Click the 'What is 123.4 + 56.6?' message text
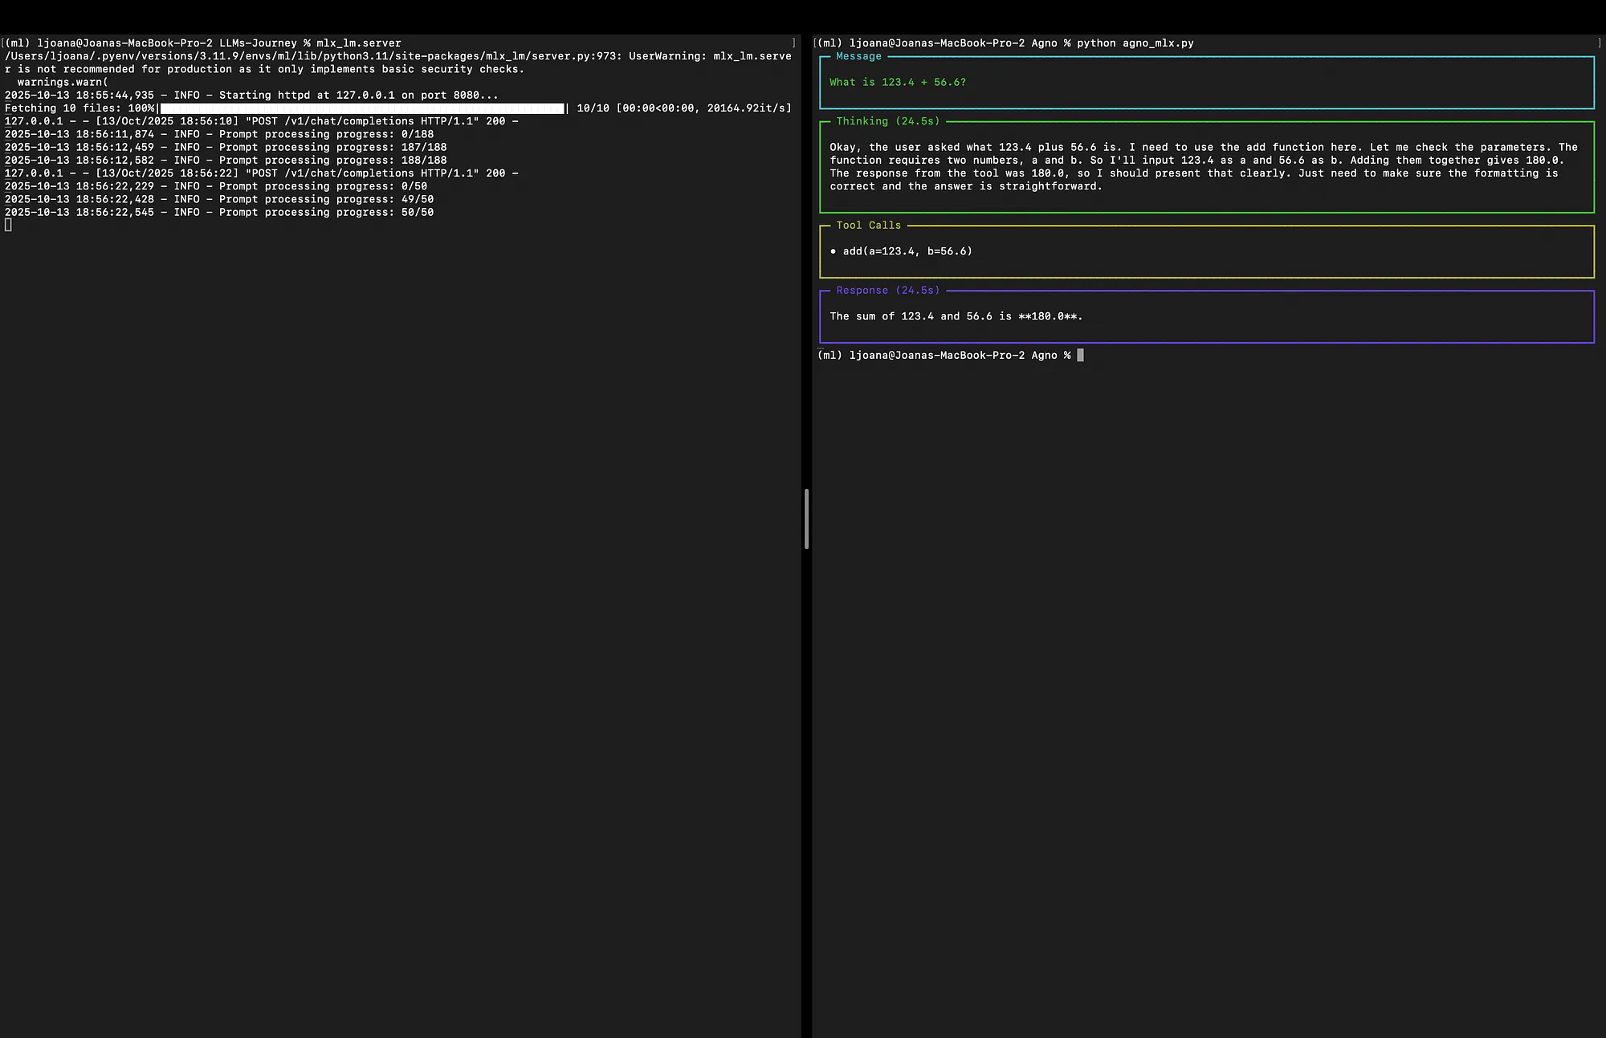1606x1038 pixels. [x=897, y=82]
